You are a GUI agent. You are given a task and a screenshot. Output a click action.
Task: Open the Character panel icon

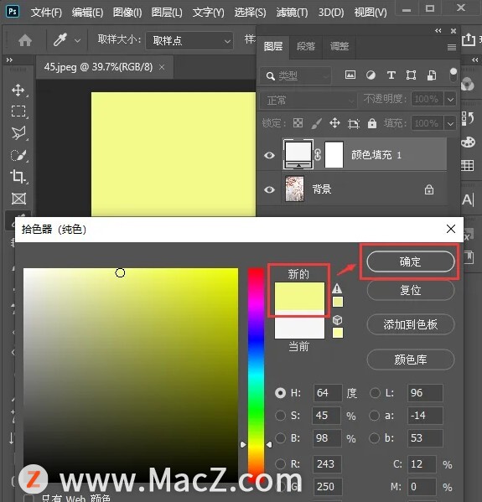click(x=468, y=199)
